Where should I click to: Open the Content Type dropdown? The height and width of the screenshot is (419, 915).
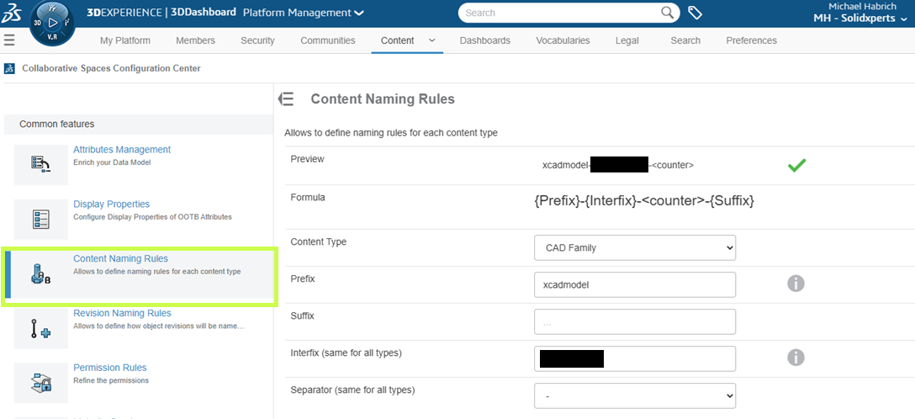point(635,247)
